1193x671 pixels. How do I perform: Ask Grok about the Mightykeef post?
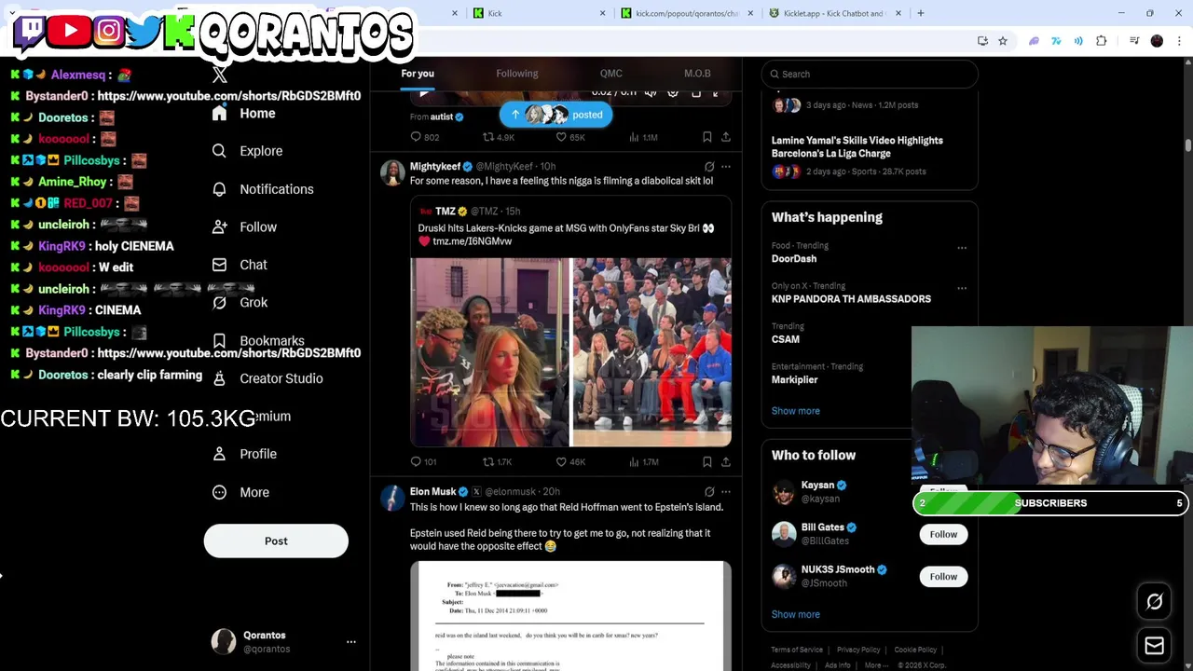click(x=709, y=167)
